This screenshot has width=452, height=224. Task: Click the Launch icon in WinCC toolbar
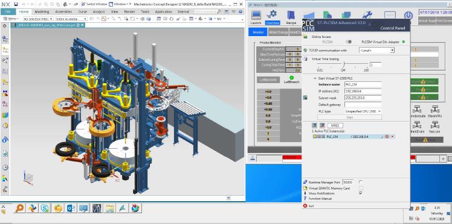click(256, 17)
